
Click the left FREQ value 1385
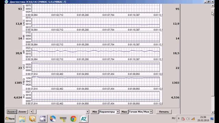[x=18, y=83]
